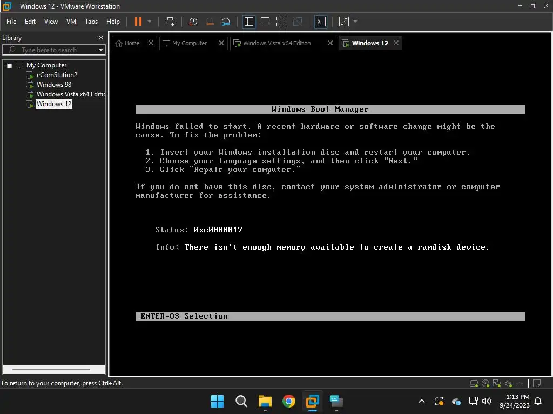Open the notifications bell icon
Screen dimensions: 553x414
[x=538, y=401]
